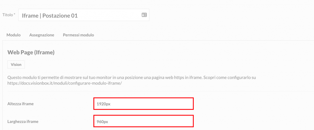The image size is (314, 130).
Task: Click the Titolo label
Action: (7, 15)
